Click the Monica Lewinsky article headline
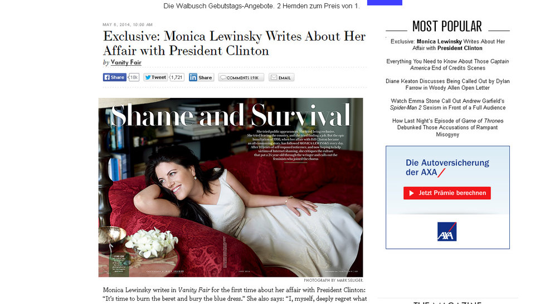Viewport: 540px width, 304px height. [234, 44]
